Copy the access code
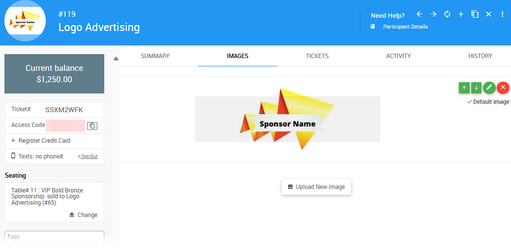The width and height of the screenshot is (511, 248). pos(92,126)
